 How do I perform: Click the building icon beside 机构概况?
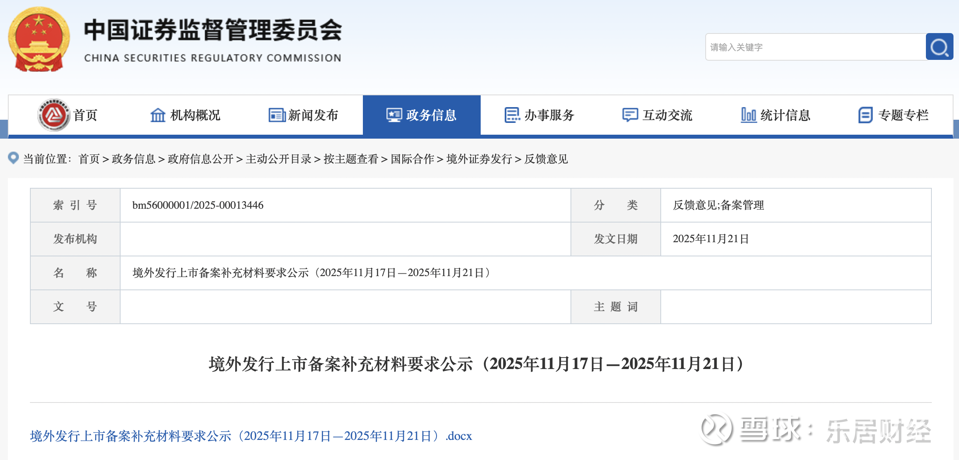(158, 115)
